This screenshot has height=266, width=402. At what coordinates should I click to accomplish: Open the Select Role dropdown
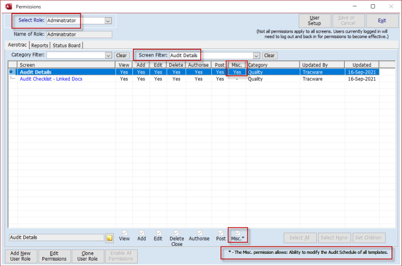pos(108,21)
